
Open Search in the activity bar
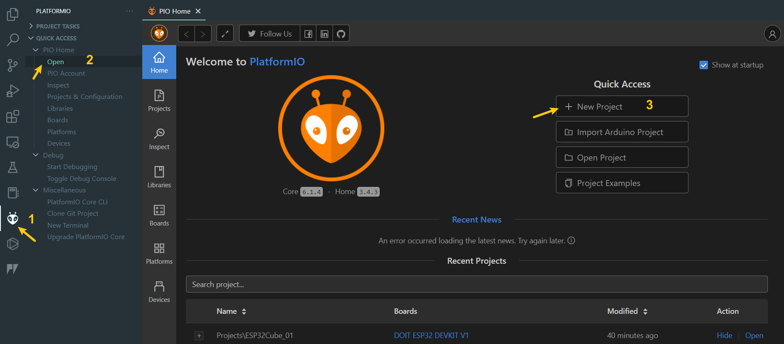(x=13, y=39)
